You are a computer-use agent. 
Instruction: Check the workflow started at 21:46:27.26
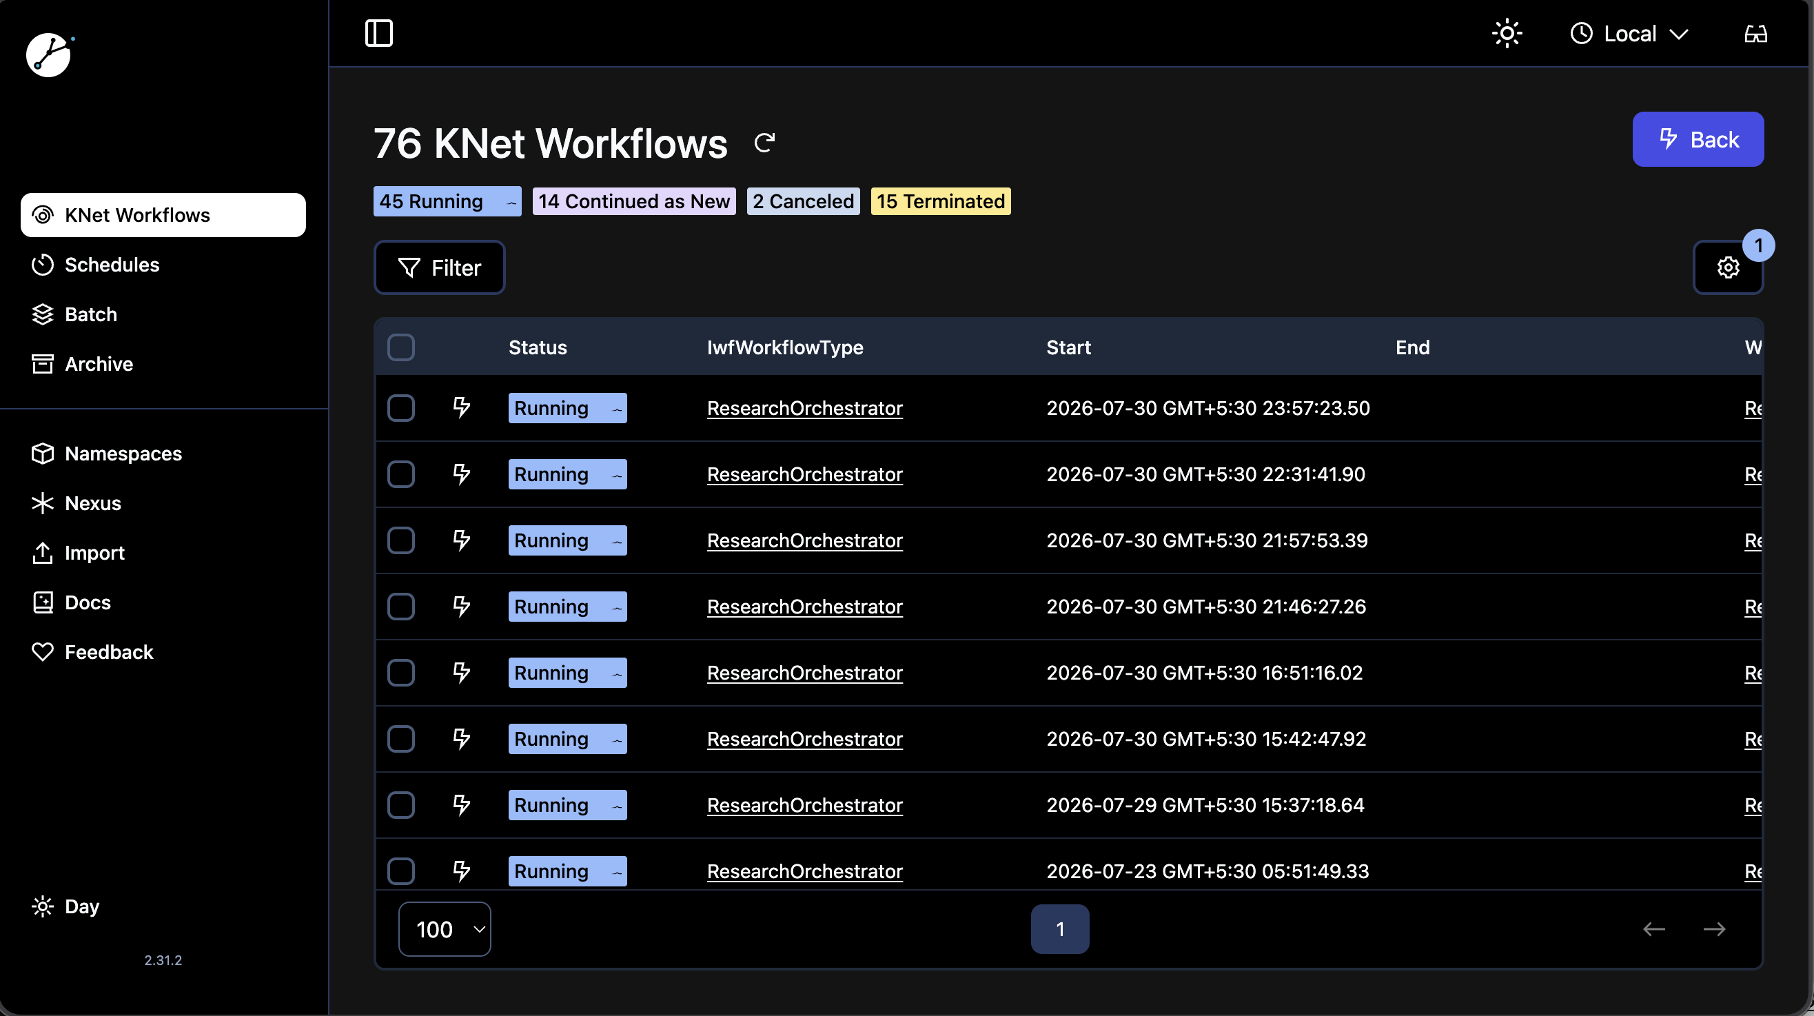click(401, 606)
